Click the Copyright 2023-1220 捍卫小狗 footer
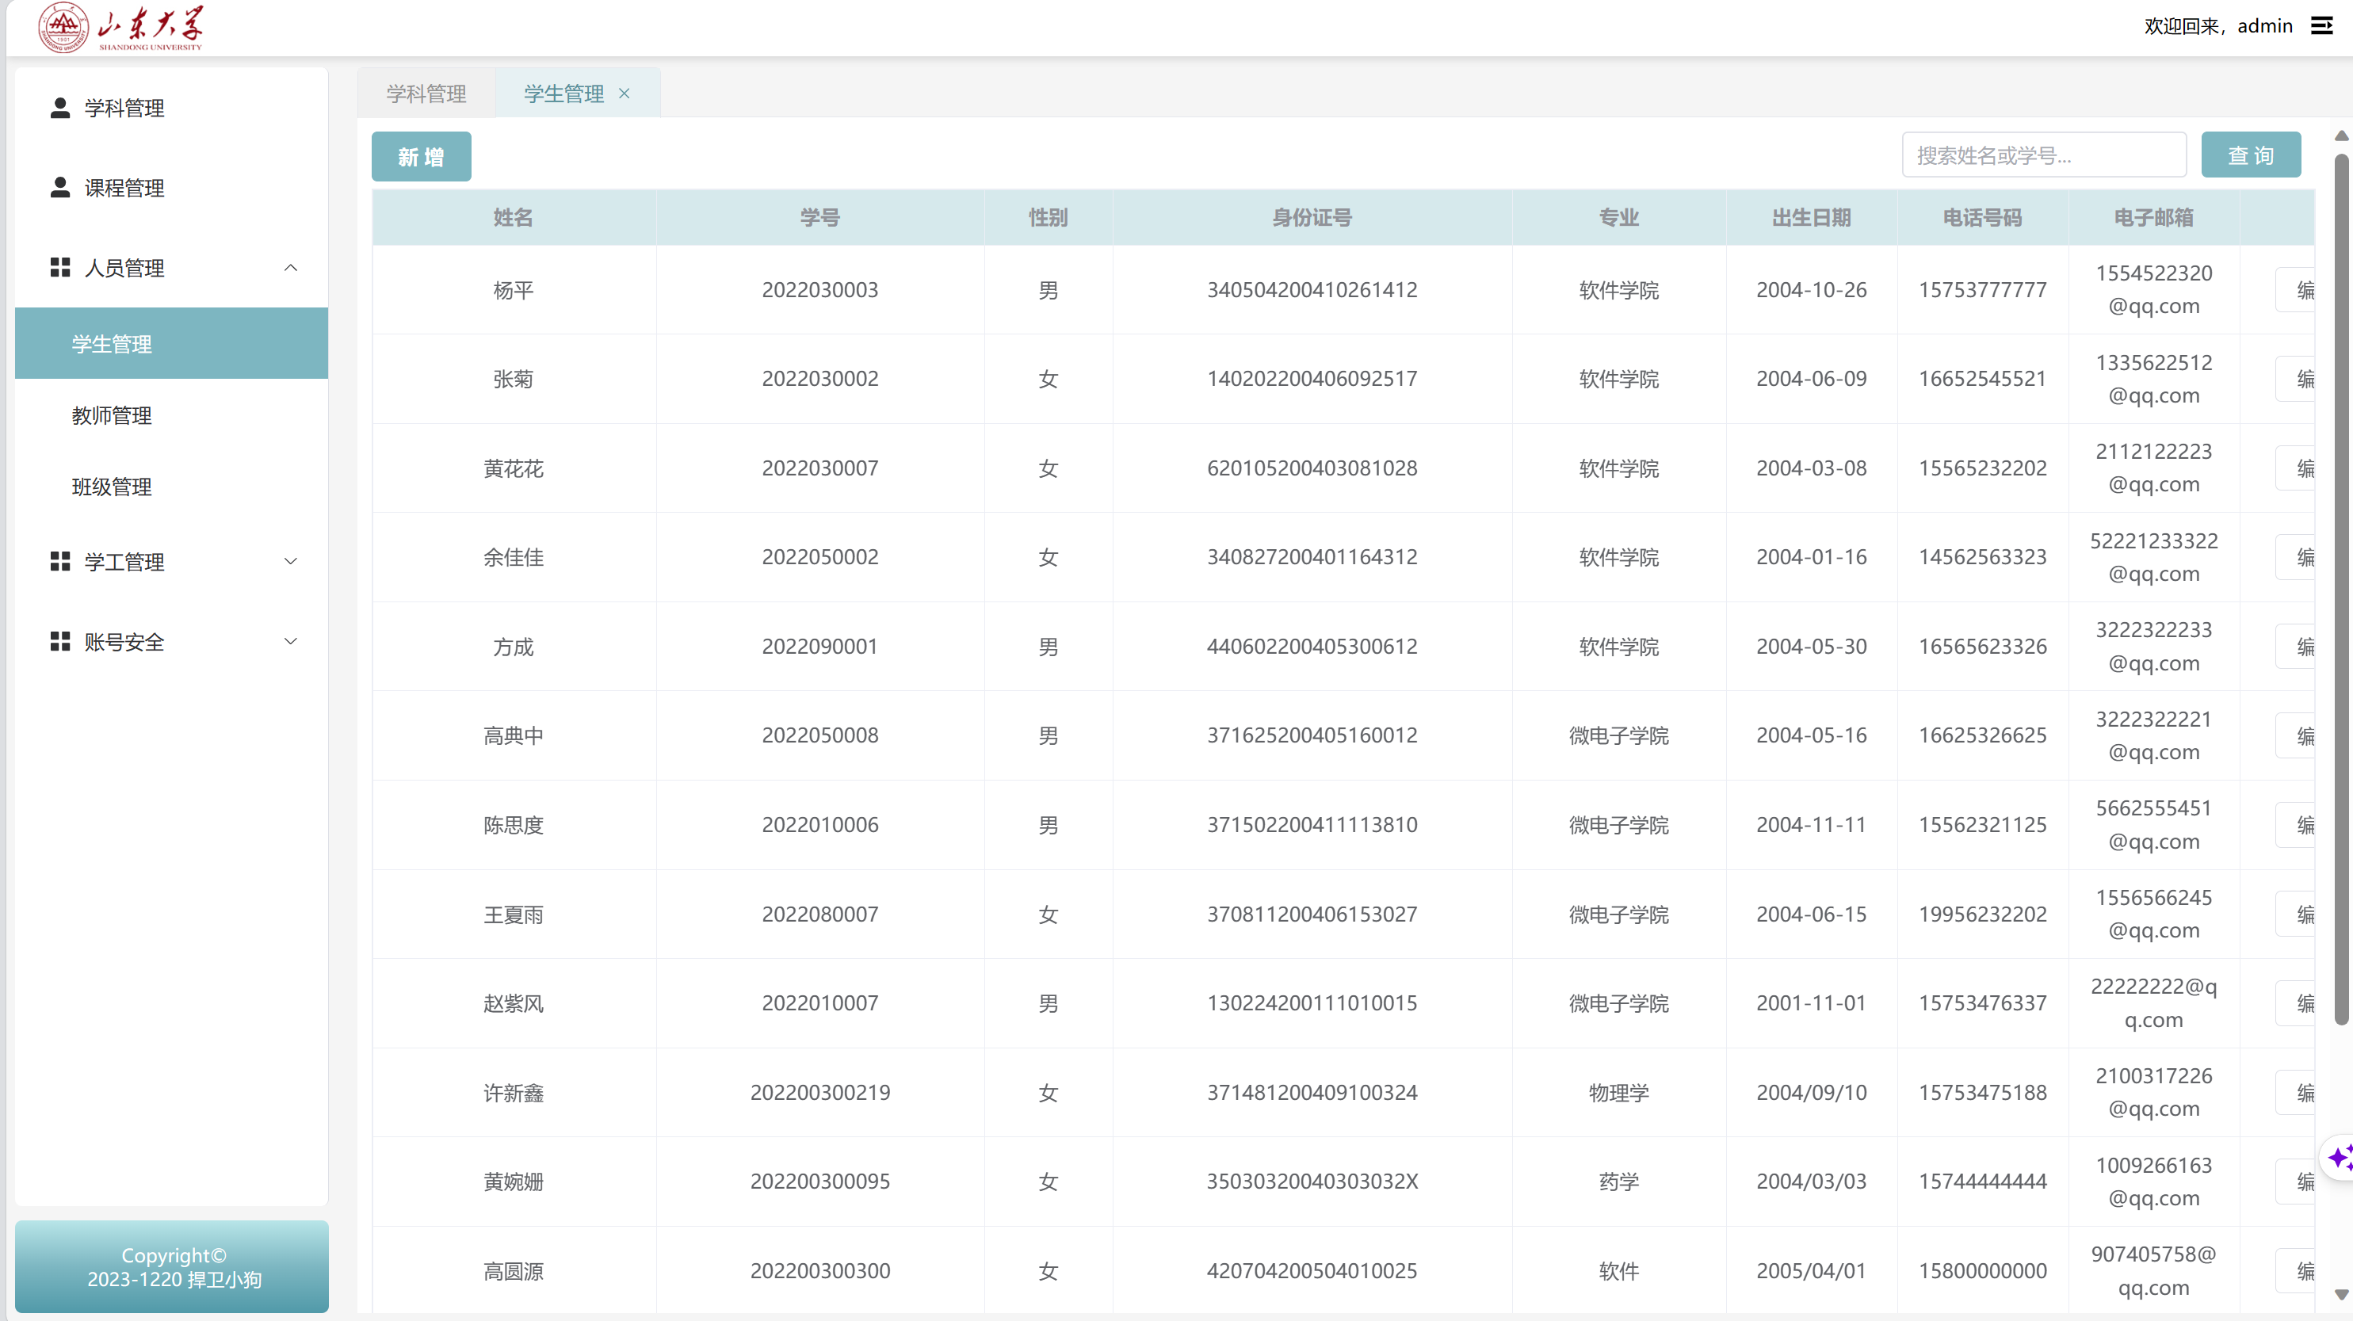2353x1321 pixels. 174,1267
